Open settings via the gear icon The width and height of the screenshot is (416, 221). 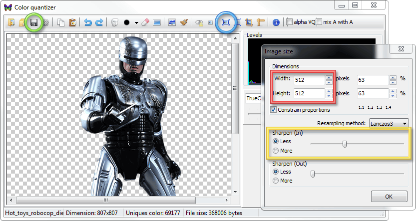click(x=46, y=22)
